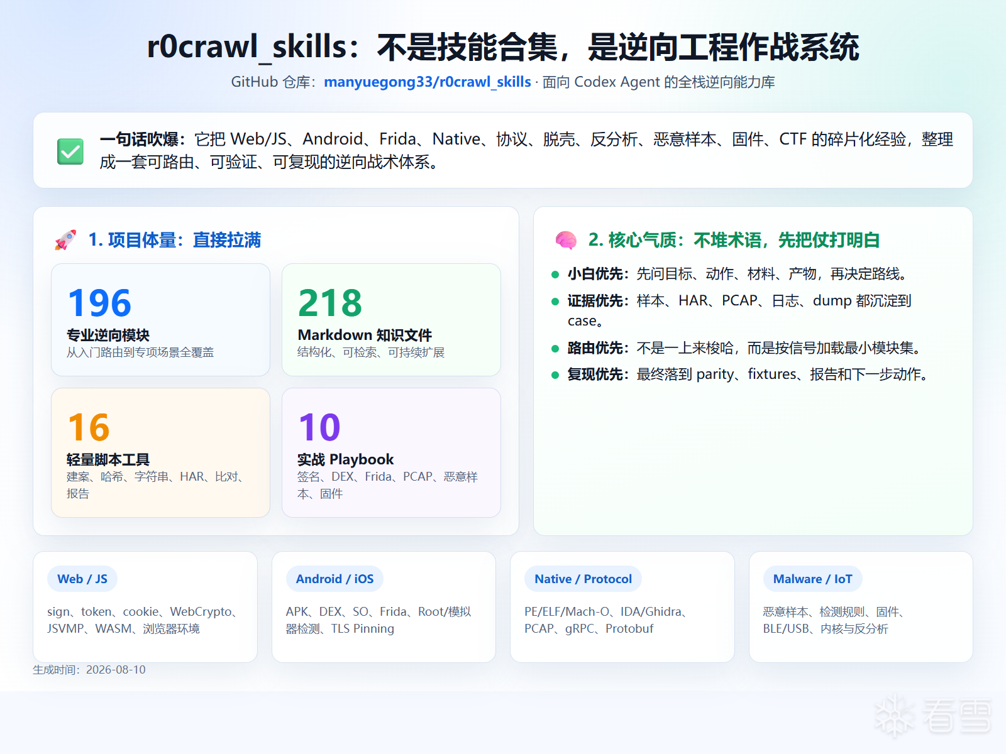
Task: Click text 签名、DEX、Frida、PCAP、恶意样本、固件
Action: point(387,485)
